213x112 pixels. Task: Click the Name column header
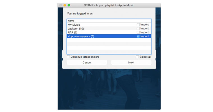(102, 21)
